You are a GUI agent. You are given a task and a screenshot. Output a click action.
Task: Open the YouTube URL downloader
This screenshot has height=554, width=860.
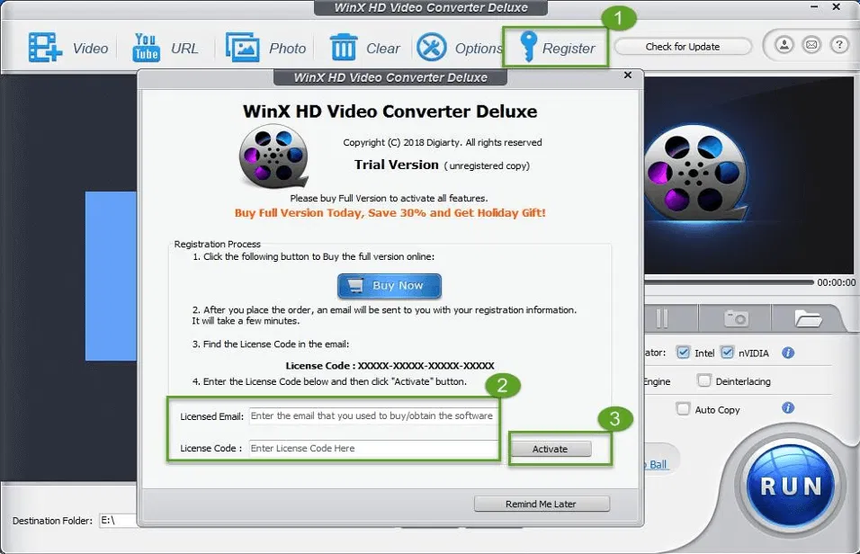[166, 48]
